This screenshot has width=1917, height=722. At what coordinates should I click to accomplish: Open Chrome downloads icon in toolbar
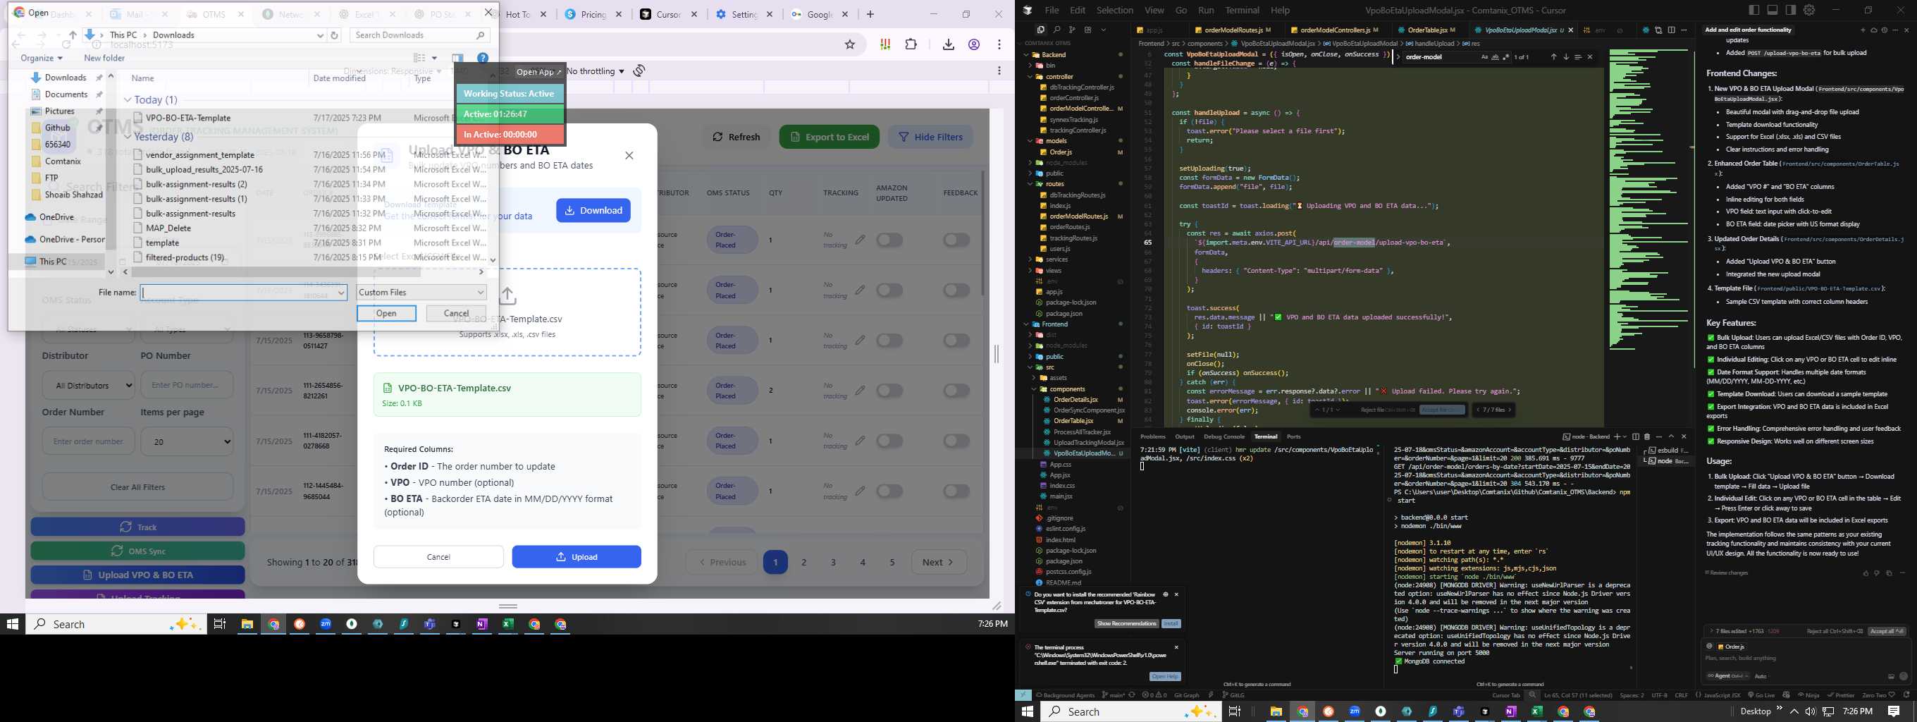coord(948,44)
